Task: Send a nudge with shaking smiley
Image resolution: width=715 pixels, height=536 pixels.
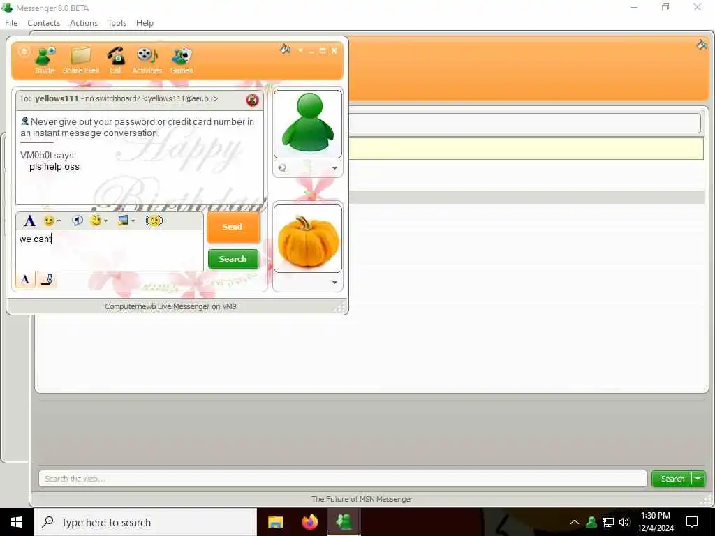Action: pyautogui.click(x=154, y=221)
